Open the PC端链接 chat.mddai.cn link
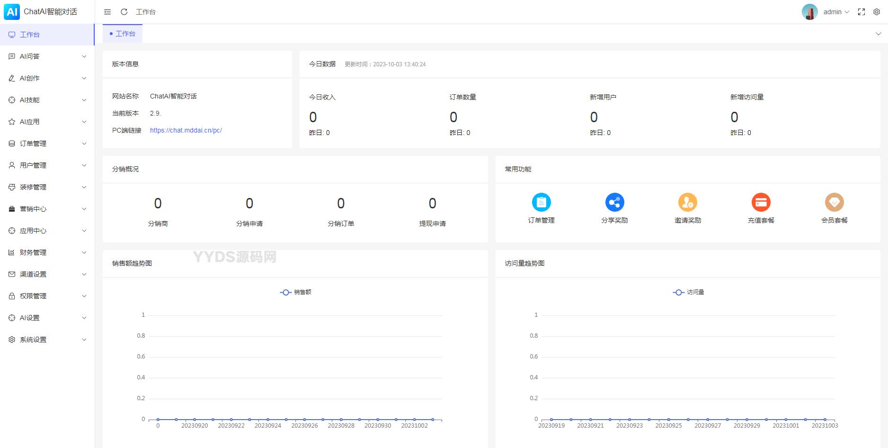This screenshot has width=888, height=448. [186, 130]
